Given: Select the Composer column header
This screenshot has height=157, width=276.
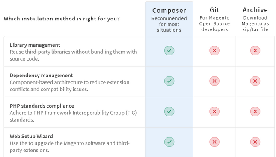Looking at the screenshot, I should [x=169, y=11].
